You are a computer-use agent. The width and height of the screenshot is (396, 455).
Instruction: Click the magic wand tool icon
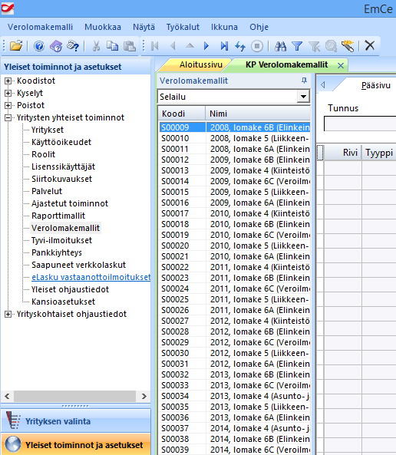[x=348, y=46]
